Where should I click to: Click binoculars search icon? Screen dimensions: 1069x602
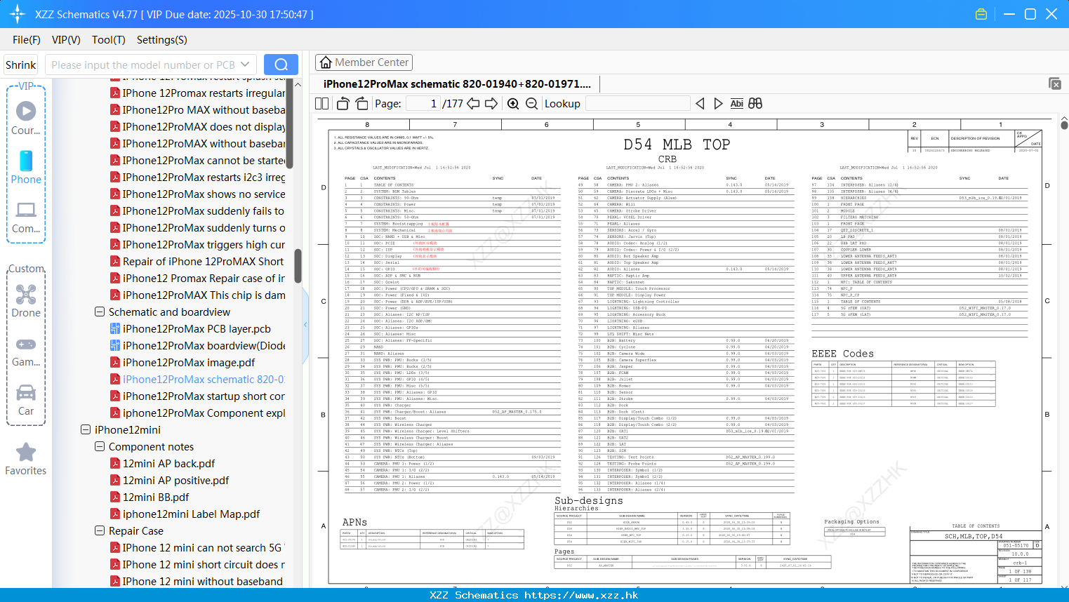[755, 103]
